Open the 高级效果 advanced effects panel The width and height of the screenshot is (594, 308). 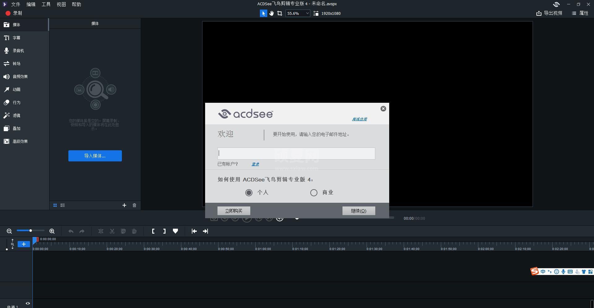tap(24, 141)
